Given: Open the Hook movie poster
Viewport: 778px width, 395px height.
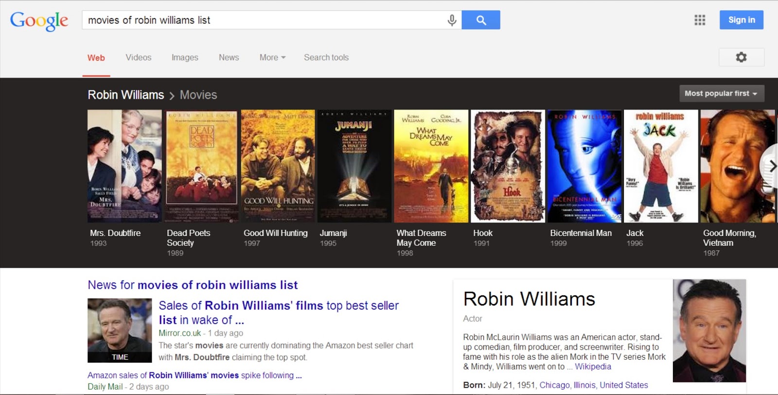Looking at the screenshot, I should 508,166.
